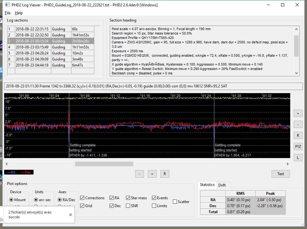Select log section 2 lasting 1h41m53s
The image size is (307, 229).
coord(51,35)
